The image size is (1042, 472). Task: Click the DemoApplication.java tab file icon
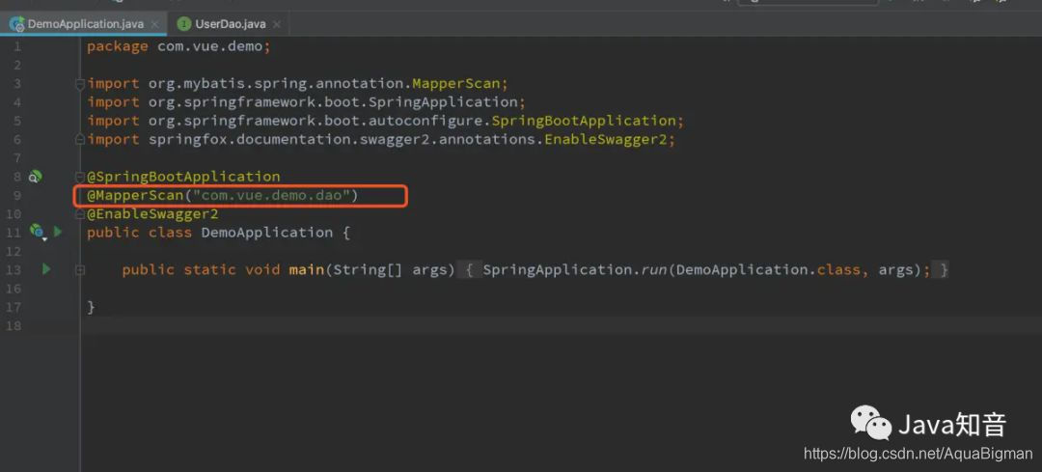[16, 24]
